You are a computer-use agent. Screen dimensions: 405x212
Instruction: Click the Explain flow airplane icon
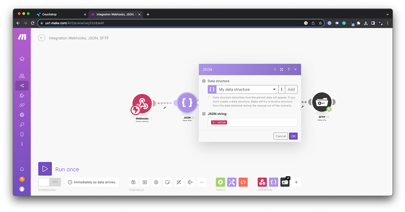pos(190,182)
